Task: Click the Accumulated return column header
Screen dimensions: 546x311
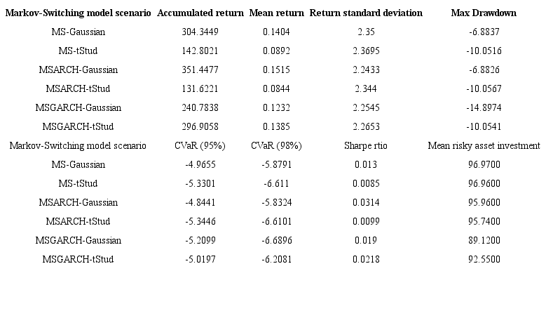Action: click(200, 13)
